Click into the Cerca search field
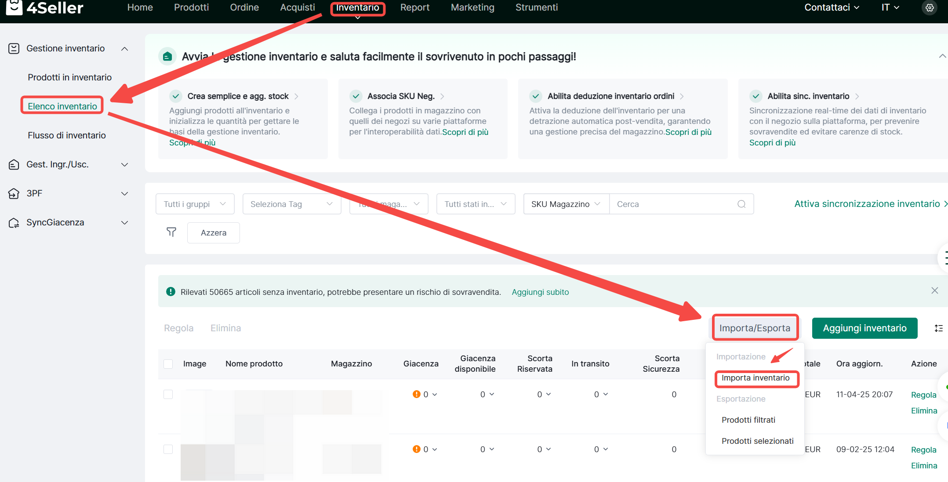This screenshot has width=948, height=482. (672, 204)
